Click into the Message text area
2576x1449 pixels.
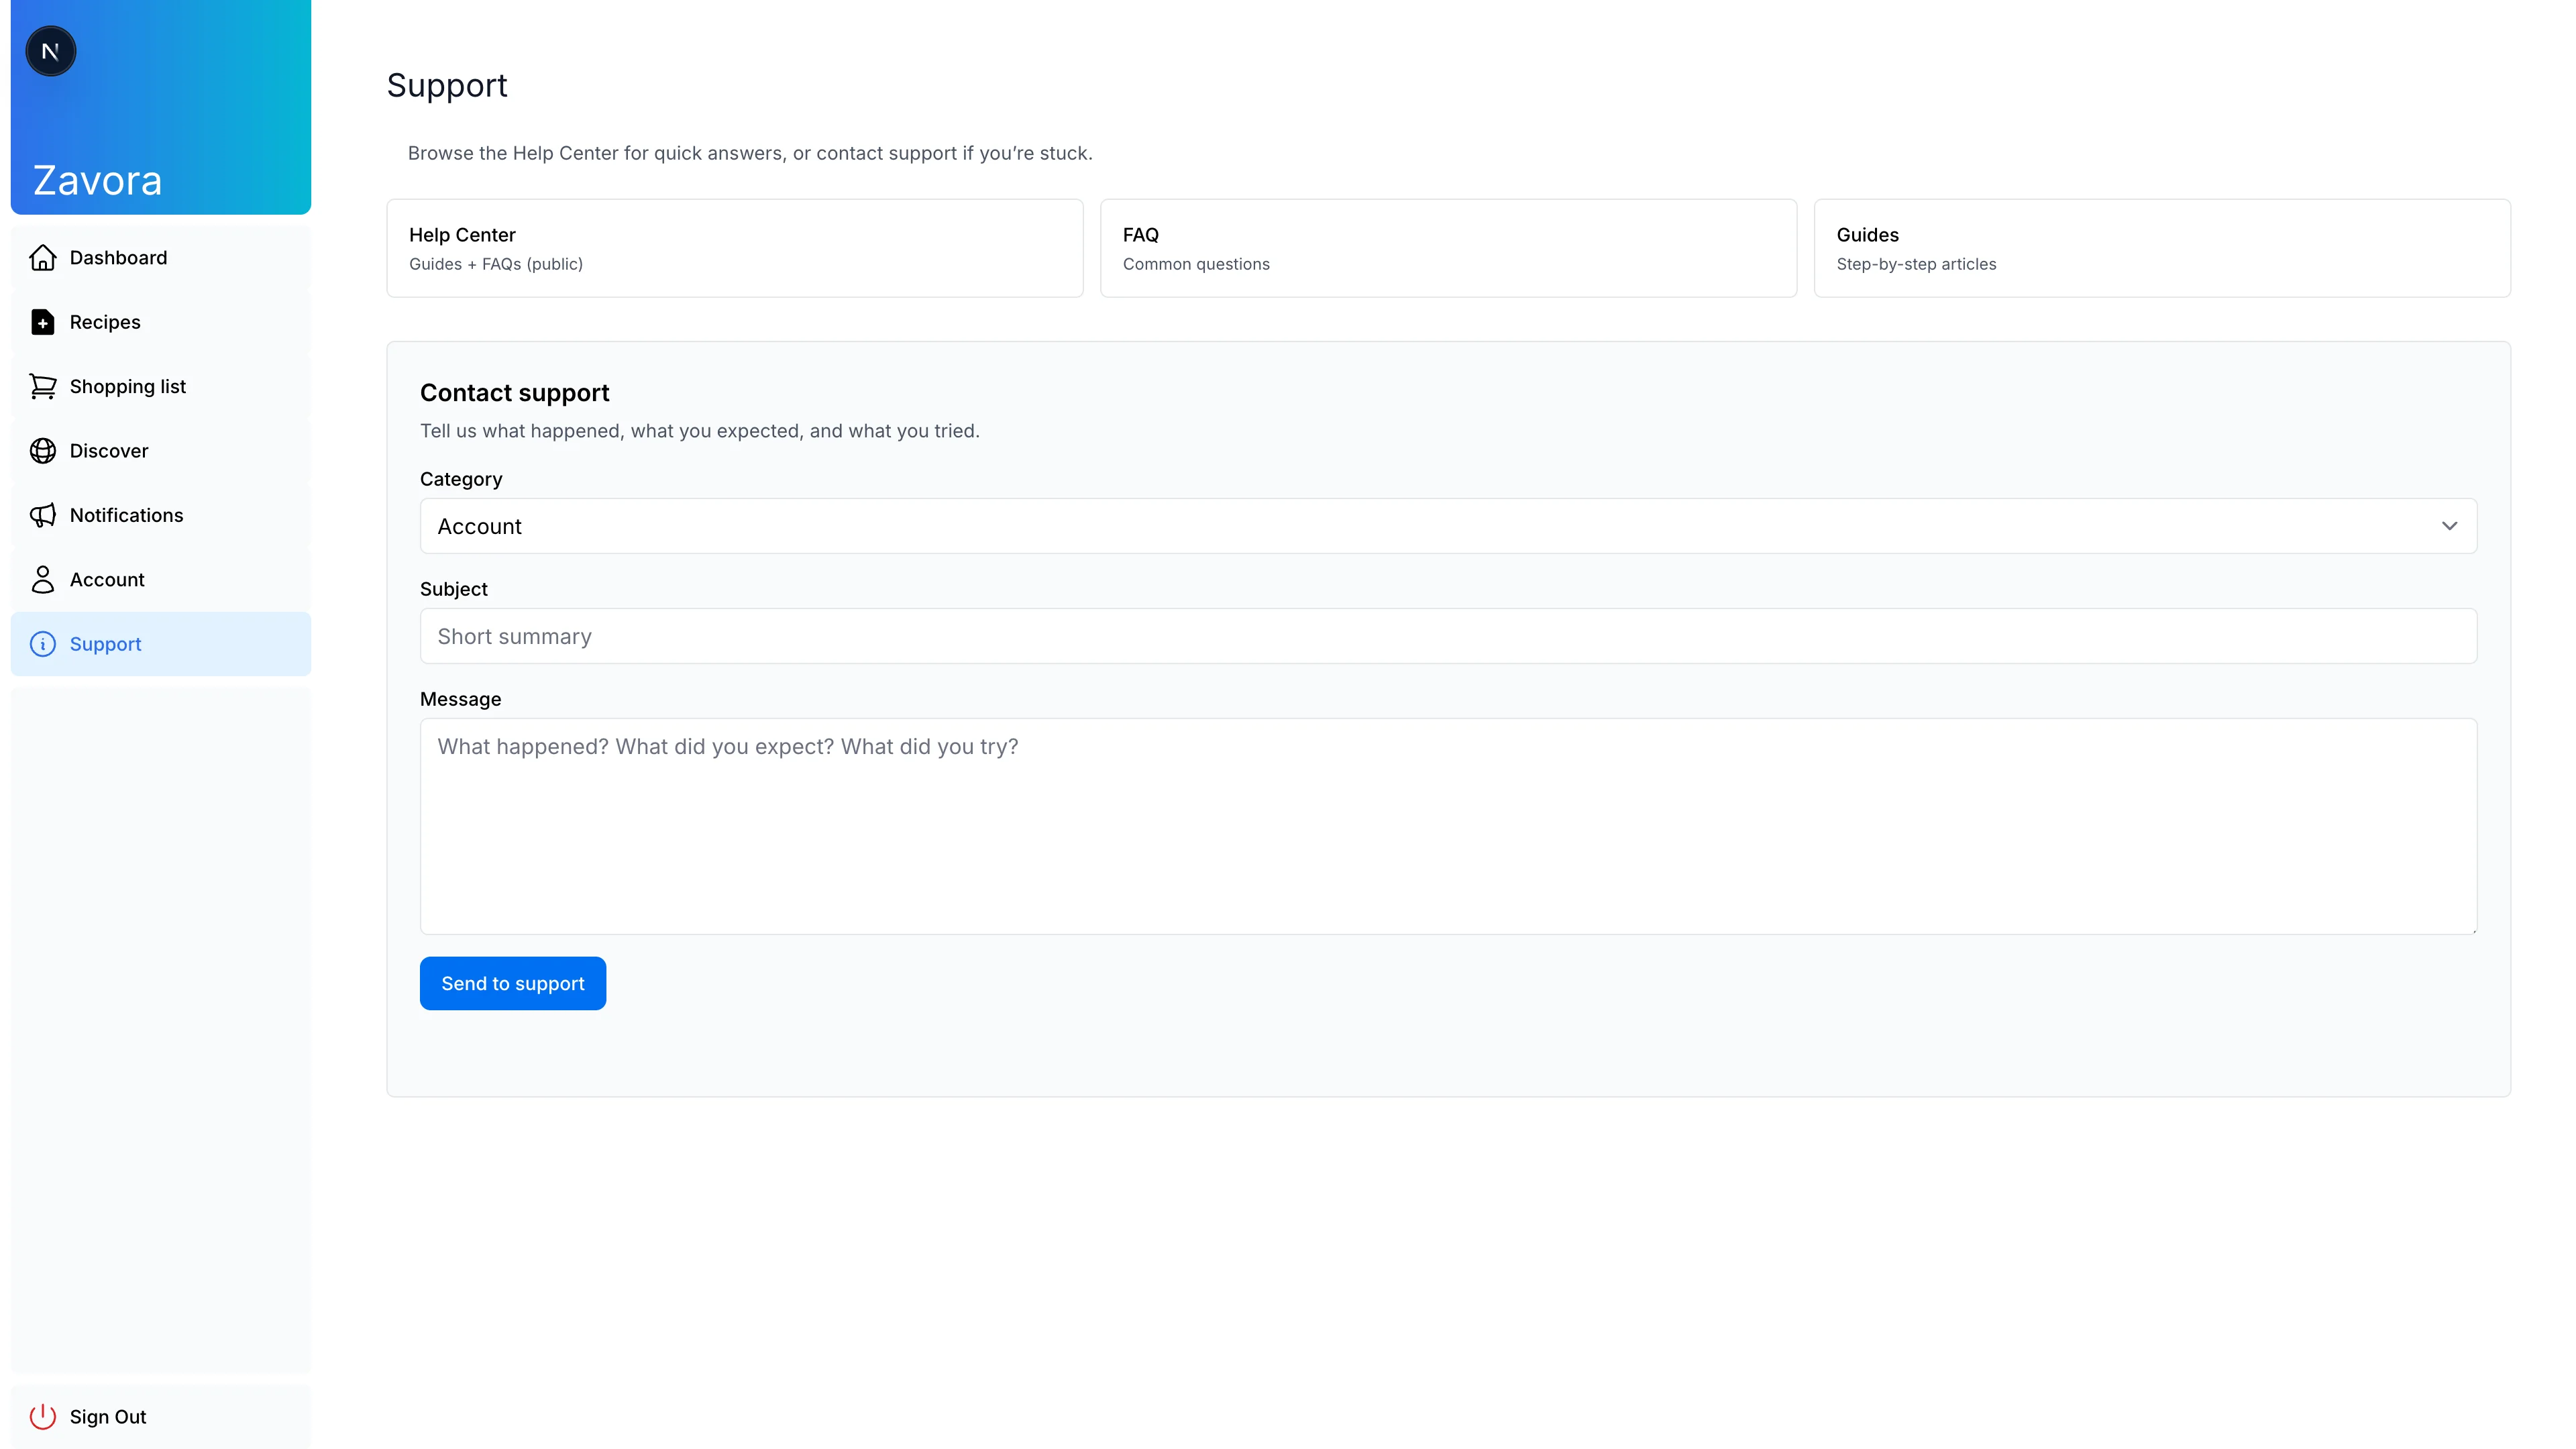pyautogui.click(x=1447, y=826)
